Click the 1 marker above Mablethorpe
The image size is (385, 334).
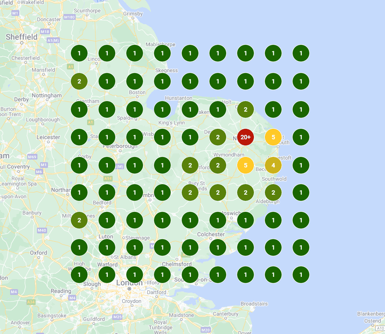(162, 53)
